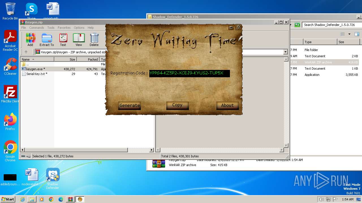Open Chrome from the taskbar
Screen dimensions: 362x203
click(51, 199)
